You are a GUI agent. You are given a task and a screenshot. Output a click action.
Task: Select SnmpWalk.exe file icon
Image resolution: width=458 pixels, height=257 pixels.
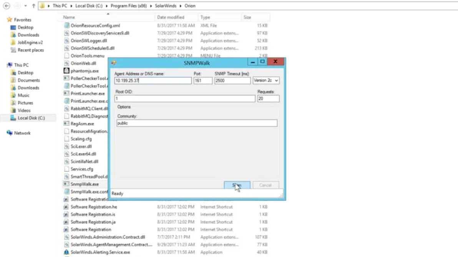tap(66, 185)
